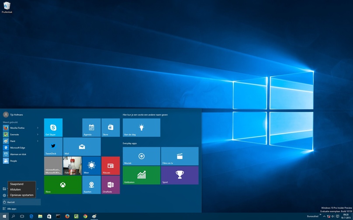Open the Nieuws news tile
This screenshot has height=220, width=353.
(111, 166)
